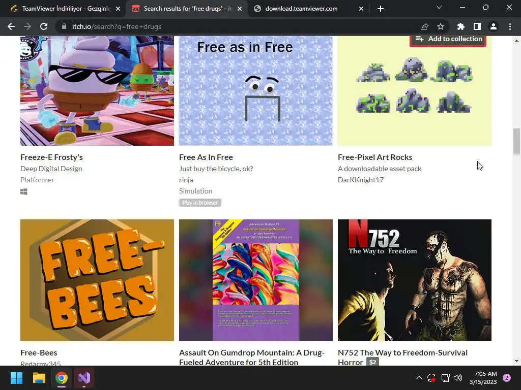
Task: Open network settings tray icon
Action: (x=445, y=378)
